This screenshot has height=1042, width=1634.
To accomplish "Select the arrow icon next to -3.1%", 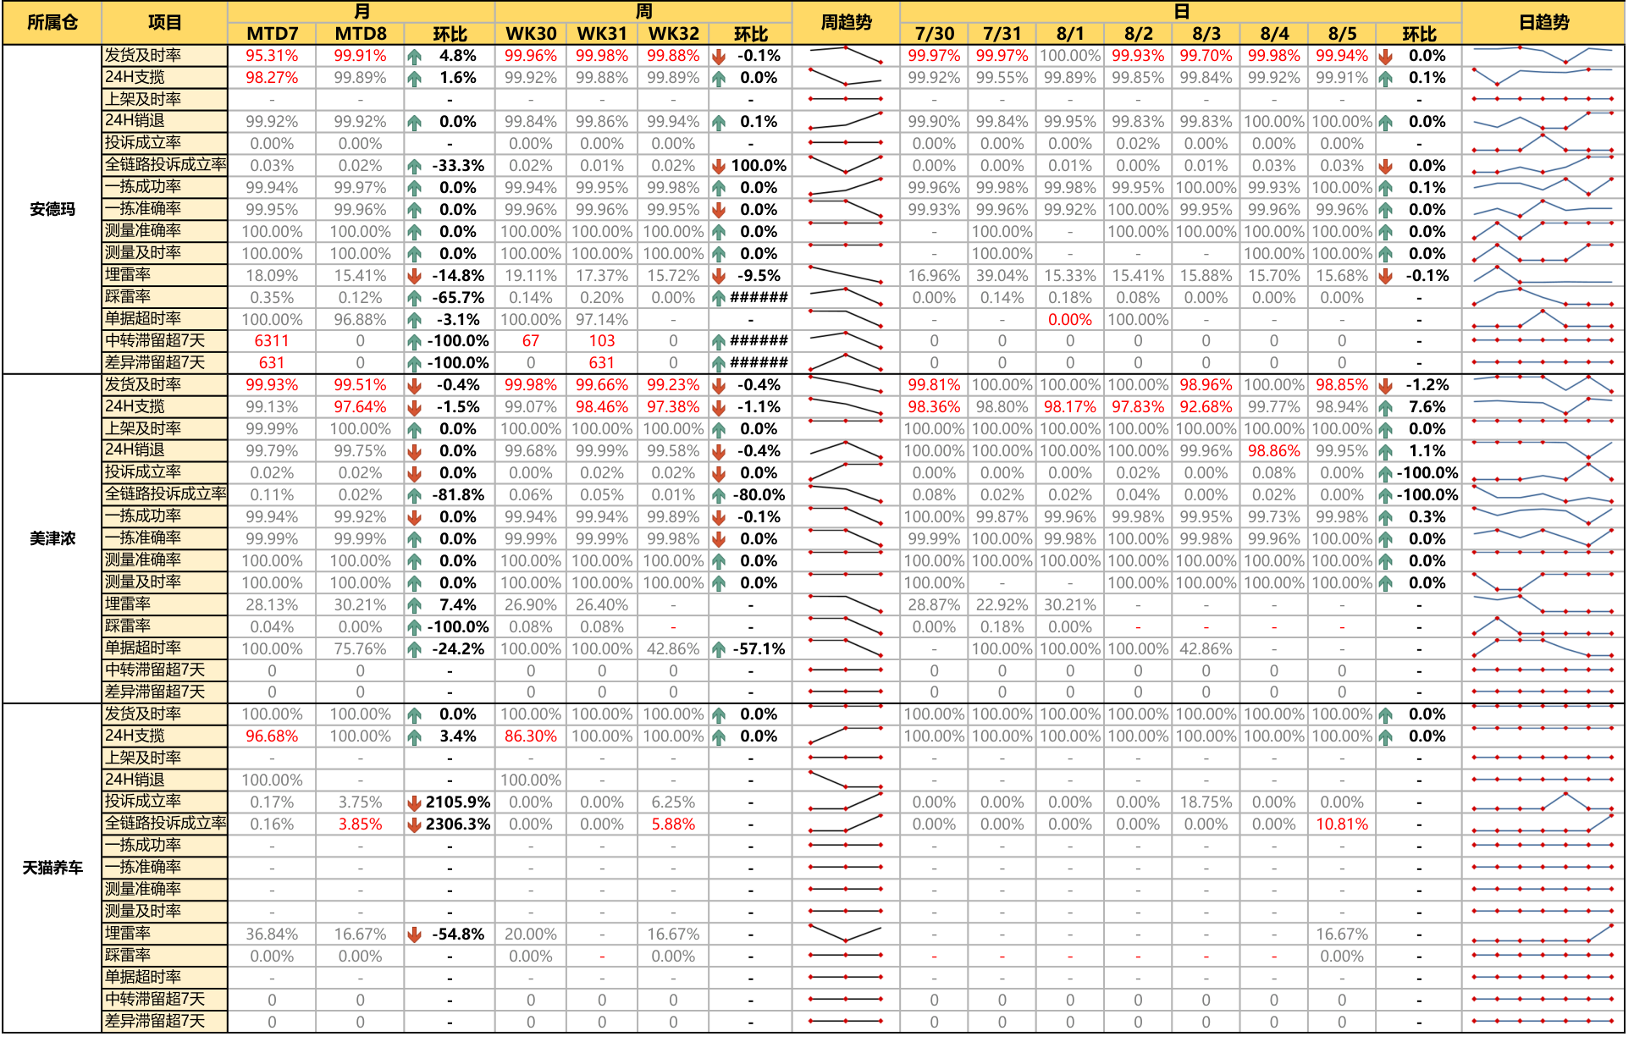I will [x=414, y=320].
